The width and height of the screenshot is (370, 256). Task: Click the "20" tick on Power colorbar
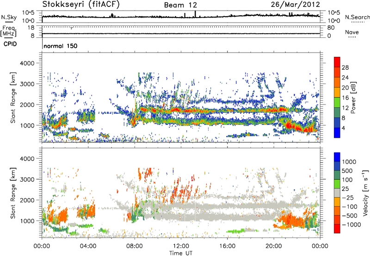345,88
